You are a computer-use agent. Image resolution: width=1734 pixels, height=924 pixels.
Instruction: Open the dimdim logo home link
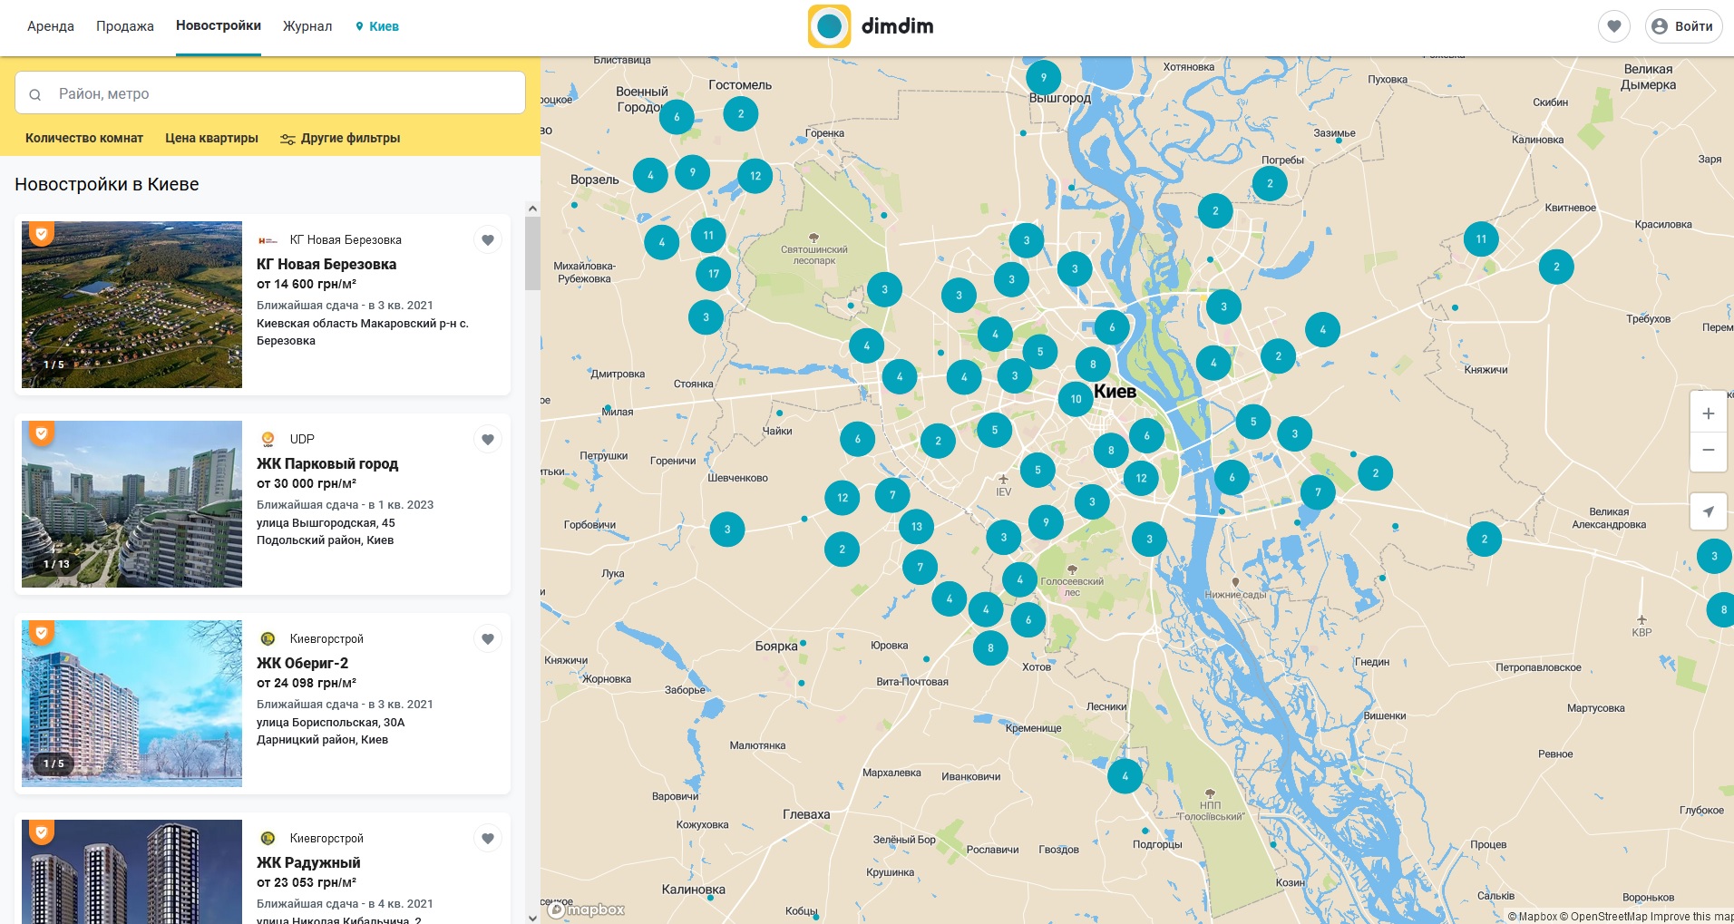(x=871, y=26)
